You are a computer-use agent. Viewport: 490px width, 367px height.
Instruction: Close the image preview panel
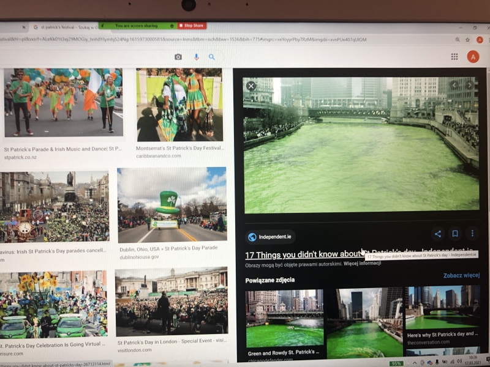(x=251, y=86)
